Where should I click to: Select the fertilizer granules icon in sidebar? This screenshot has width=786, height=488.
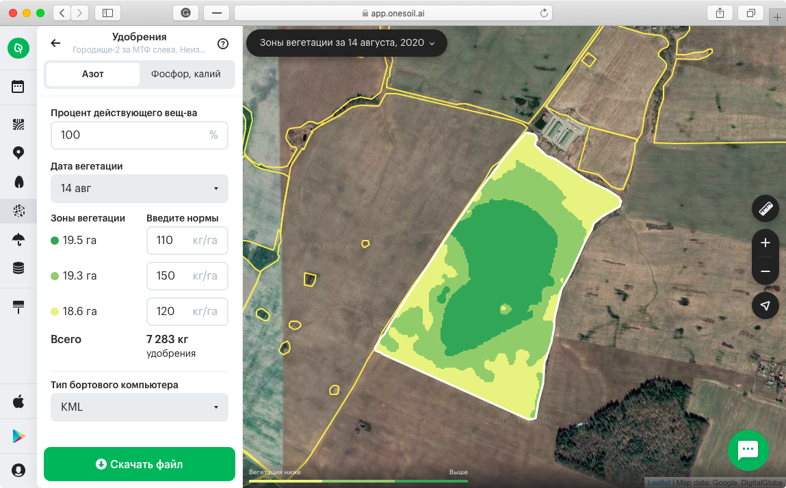click(x=18, y=211)
